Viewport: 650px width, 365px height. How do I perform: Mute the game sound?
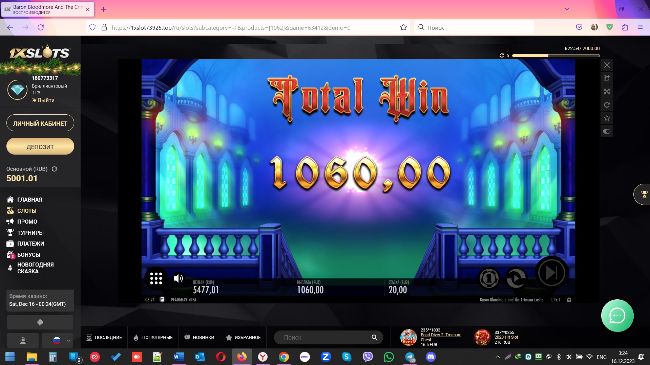pyautogui.click(x=179, y=278)
